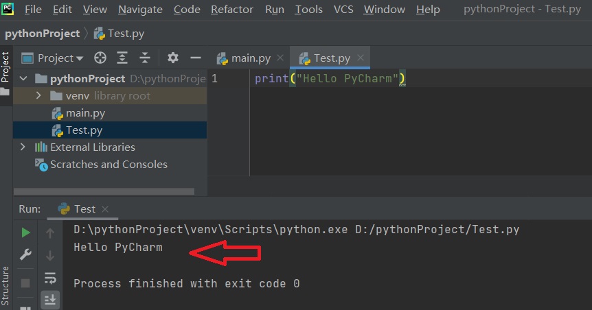Select Scratches and Consoles item
592x310 pixels.
coord(109,165)
